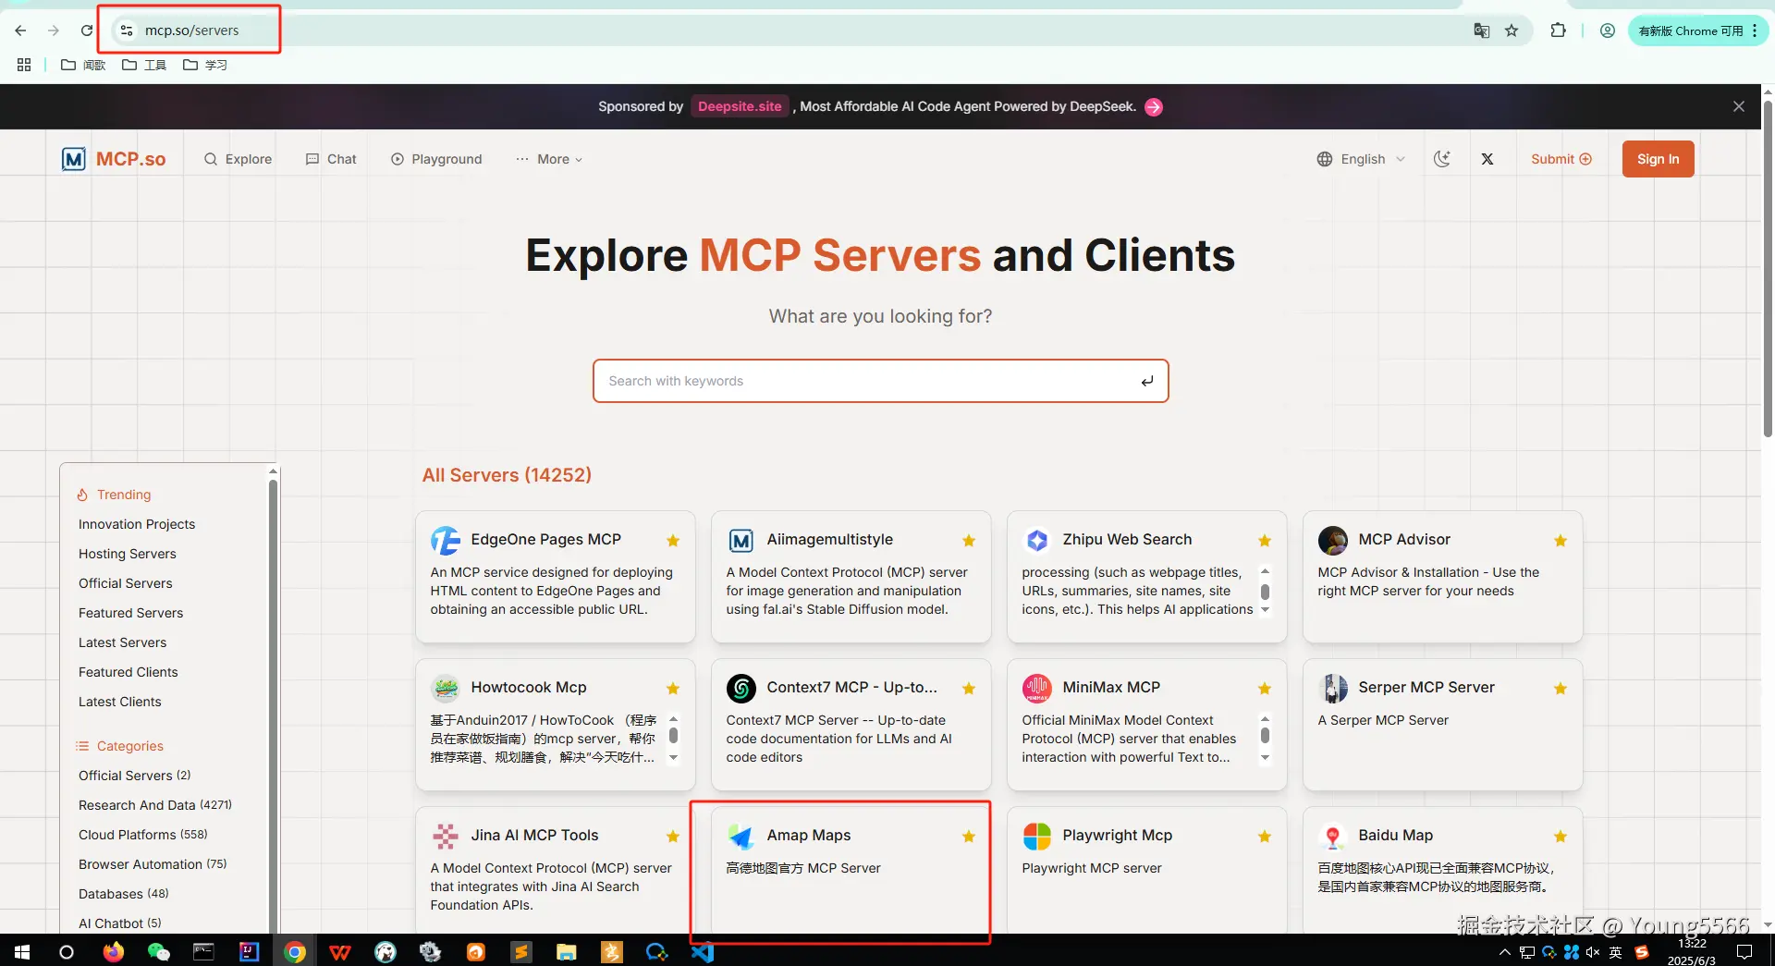The width and height of the screenshot is (1775, 966).
Task: Open the 学习 bookmarks folder
Action: coord(205,65)
